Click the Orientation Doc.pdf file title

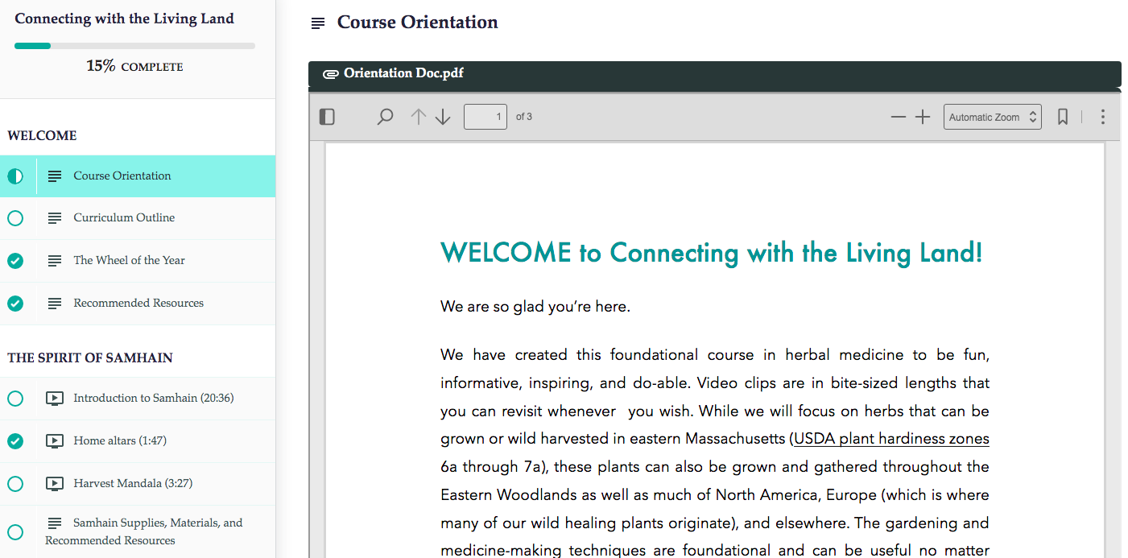coord(403,73)
